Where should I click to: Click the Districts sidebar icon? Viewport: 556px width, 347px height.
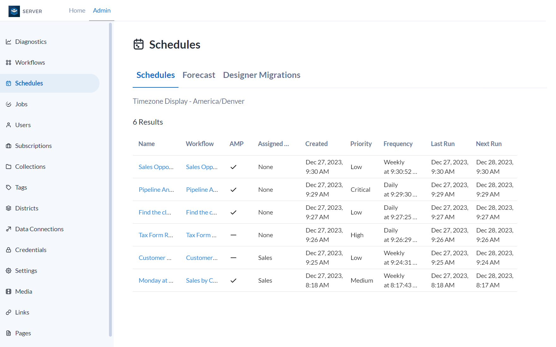(x=9, y=208)
